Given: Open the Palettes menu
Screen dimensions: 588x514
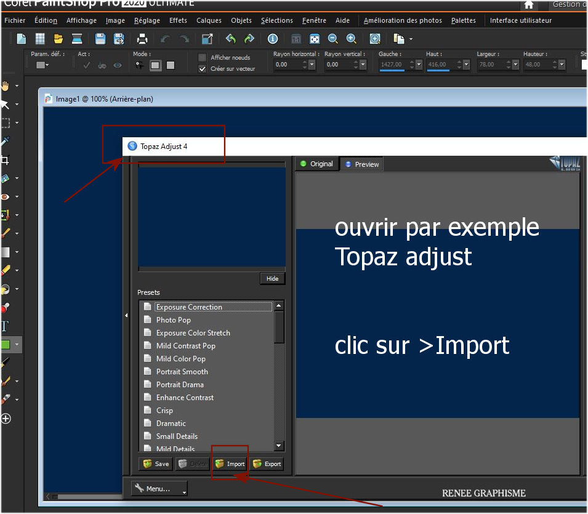Looking at the screenshot, I should point(464,20).
